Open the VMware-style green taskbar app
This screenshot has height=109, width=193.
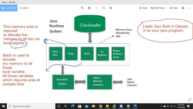pyautogui.click(x=114, y=106)
